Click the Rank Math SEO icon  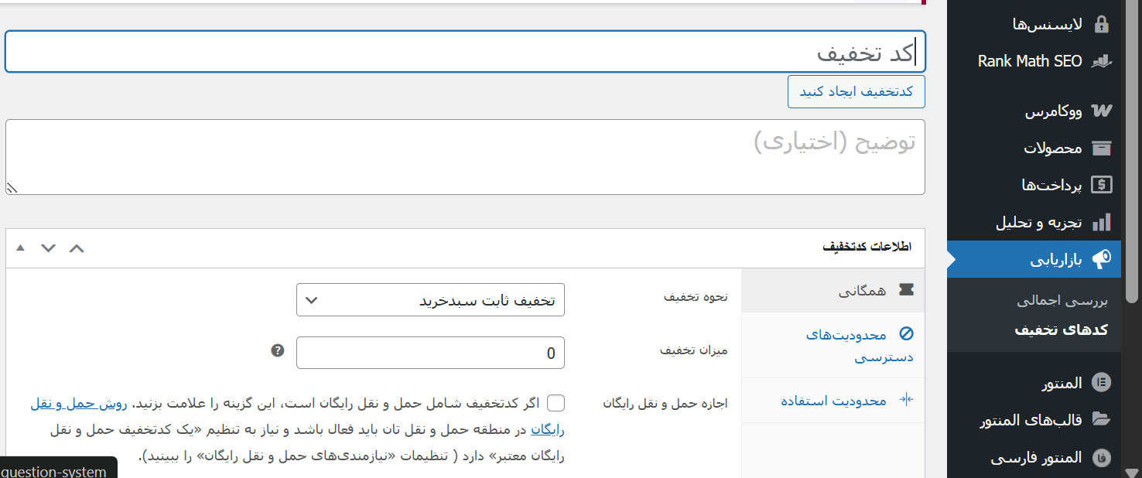(1100, 61)
